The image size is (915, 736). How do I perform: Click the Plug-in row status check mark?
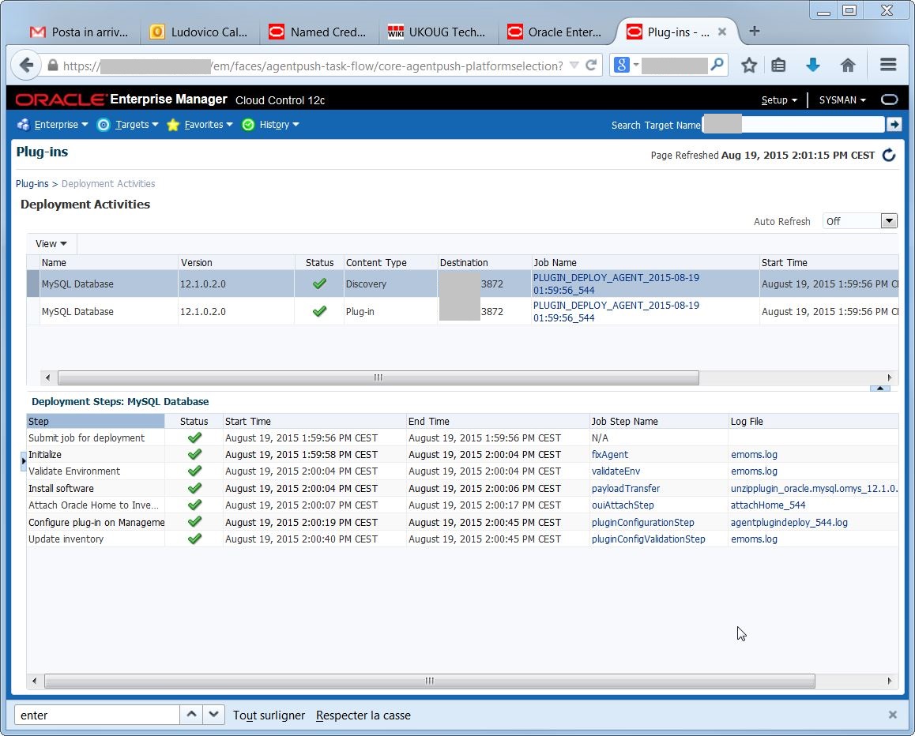[319, 311]
